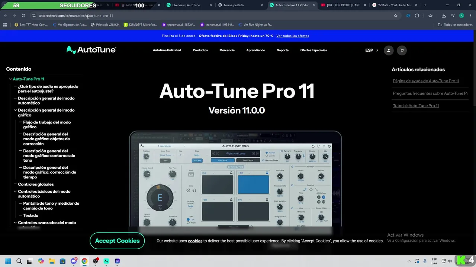Open Copilot icon in taskbar
Image resolution: width=476 pixels, height=267 pixels.
point(41,261)
